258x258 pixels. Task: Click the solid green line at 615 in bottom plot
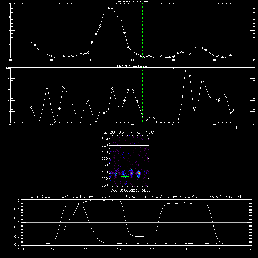click(211, 222)
